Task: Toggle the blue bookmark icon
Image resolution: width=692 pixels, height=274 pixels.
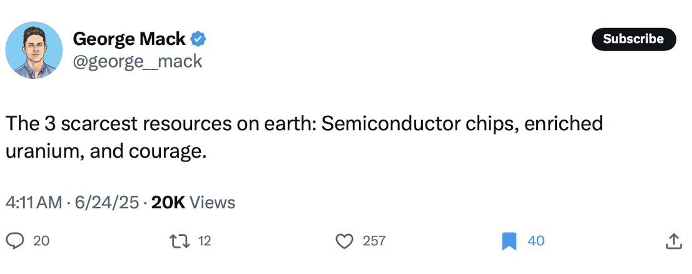Action: tap(509, 241)
